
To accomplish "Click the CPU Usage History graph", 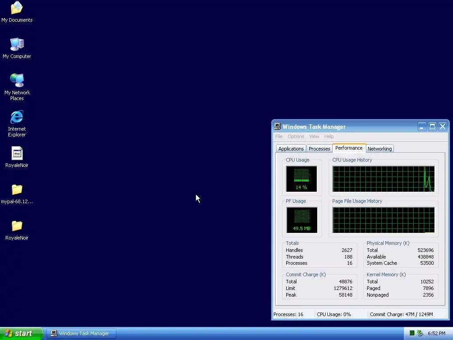I will pyautogui.click(x=384, y=179).
